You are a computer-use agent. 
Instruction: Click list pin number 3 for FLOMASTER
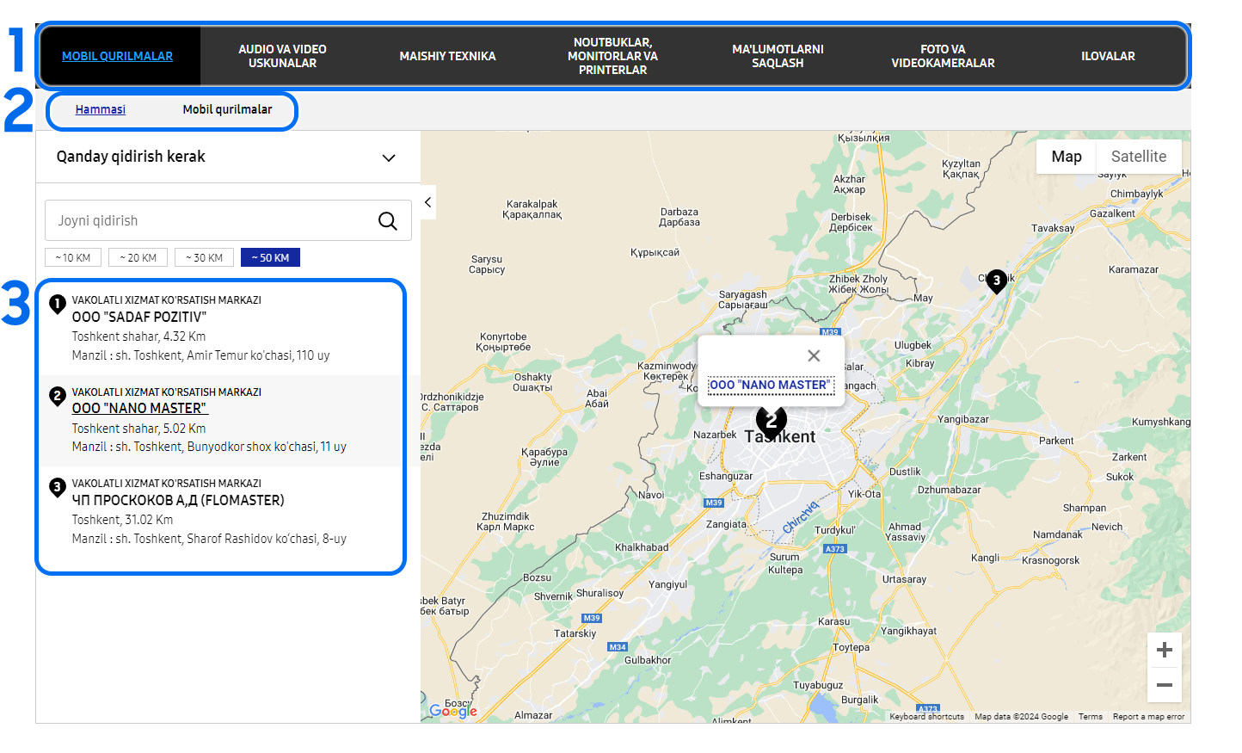click(x=58, y=487)
